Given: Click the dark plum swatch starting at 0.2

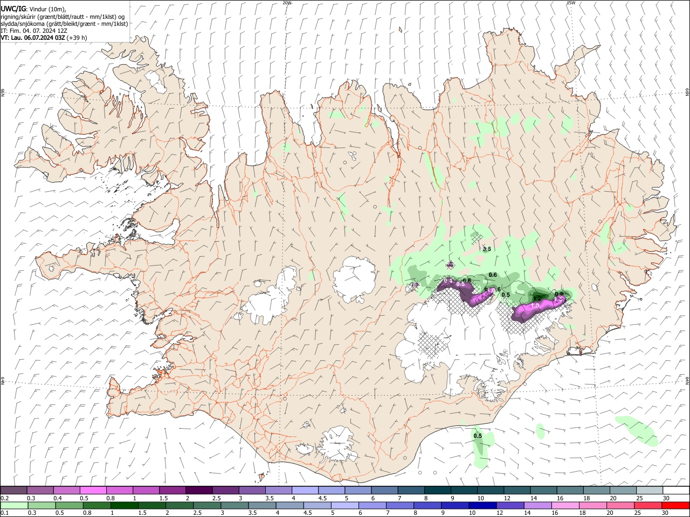Looking at the screenshot, I should (x=13, y=490).
